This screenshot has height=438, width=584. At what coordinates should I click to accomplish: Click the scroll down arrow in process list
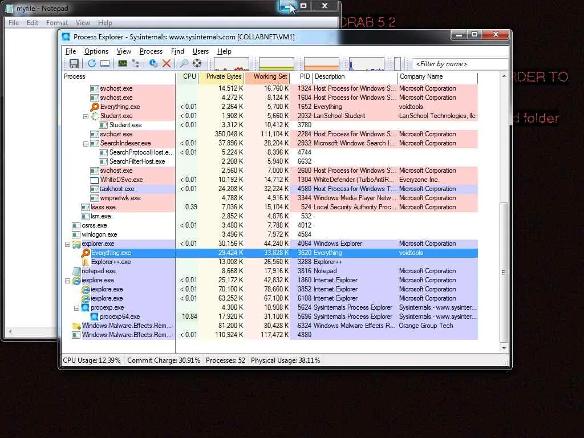click(504, 348)
